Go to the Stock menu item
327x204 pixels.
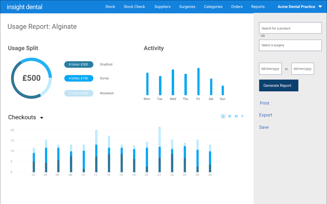[x=110, y=7]
